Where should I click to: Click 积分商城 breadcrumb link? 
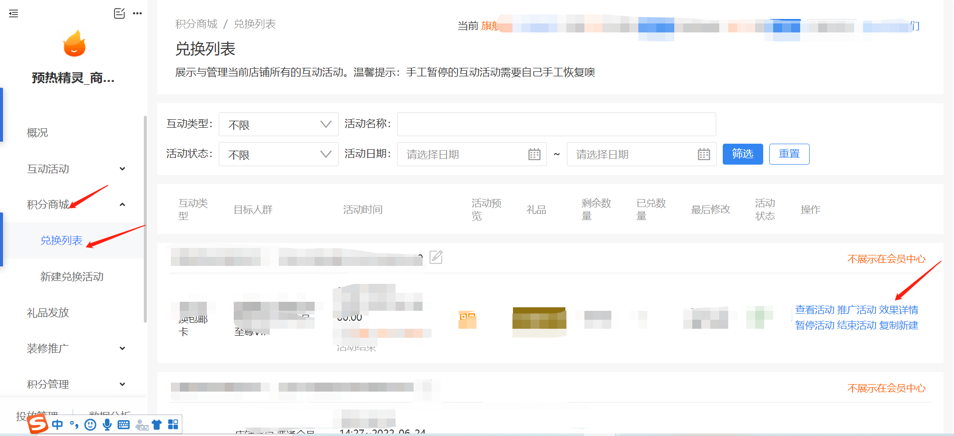tap(196, 24)
